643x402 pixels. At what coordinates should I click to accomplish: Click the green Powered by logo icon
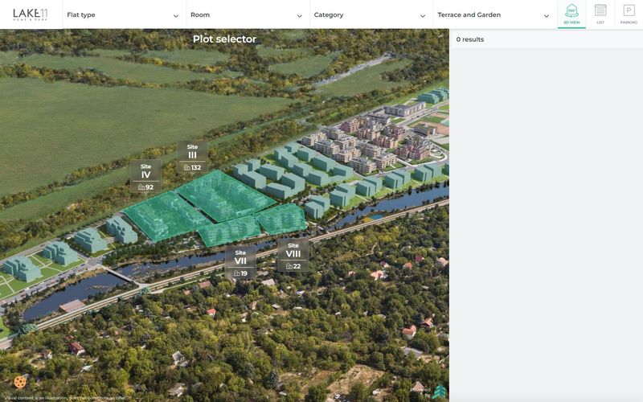[x=439, y=392]
